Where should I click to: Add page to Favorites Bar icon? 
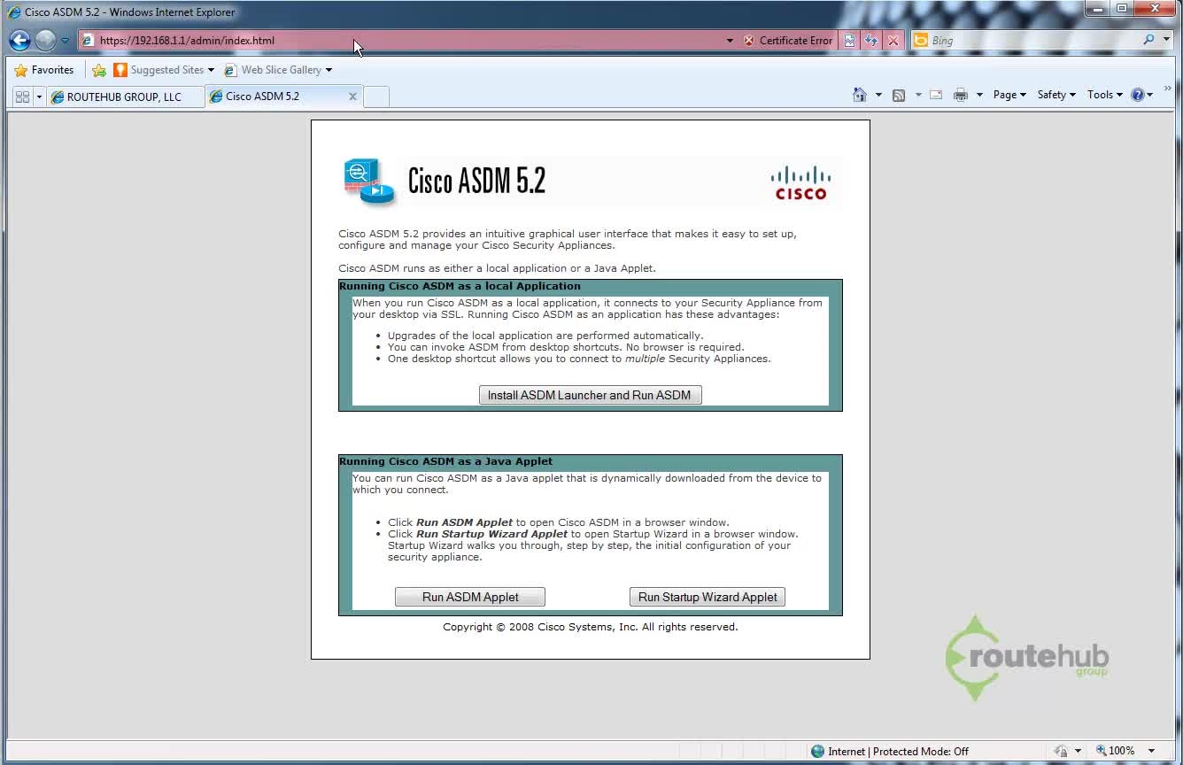(99, 70)
